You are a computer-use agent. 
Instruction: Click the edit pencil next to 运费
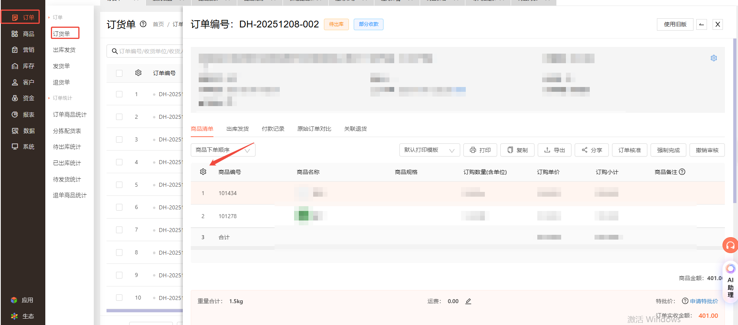pos(468,301)
